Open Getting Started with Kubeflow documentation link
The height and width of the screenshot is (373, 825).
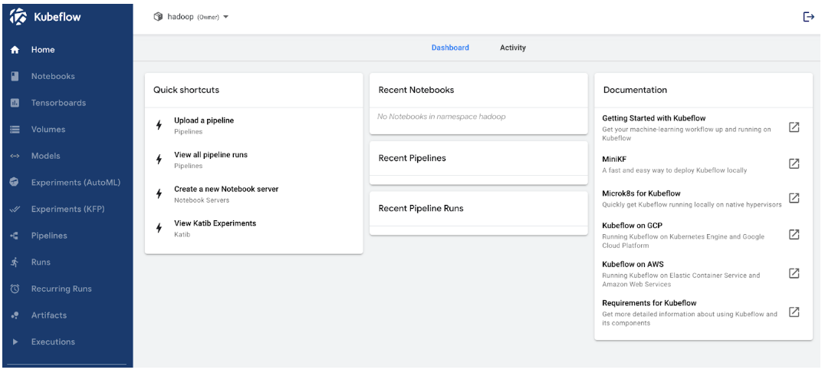(x=654, y=118)
